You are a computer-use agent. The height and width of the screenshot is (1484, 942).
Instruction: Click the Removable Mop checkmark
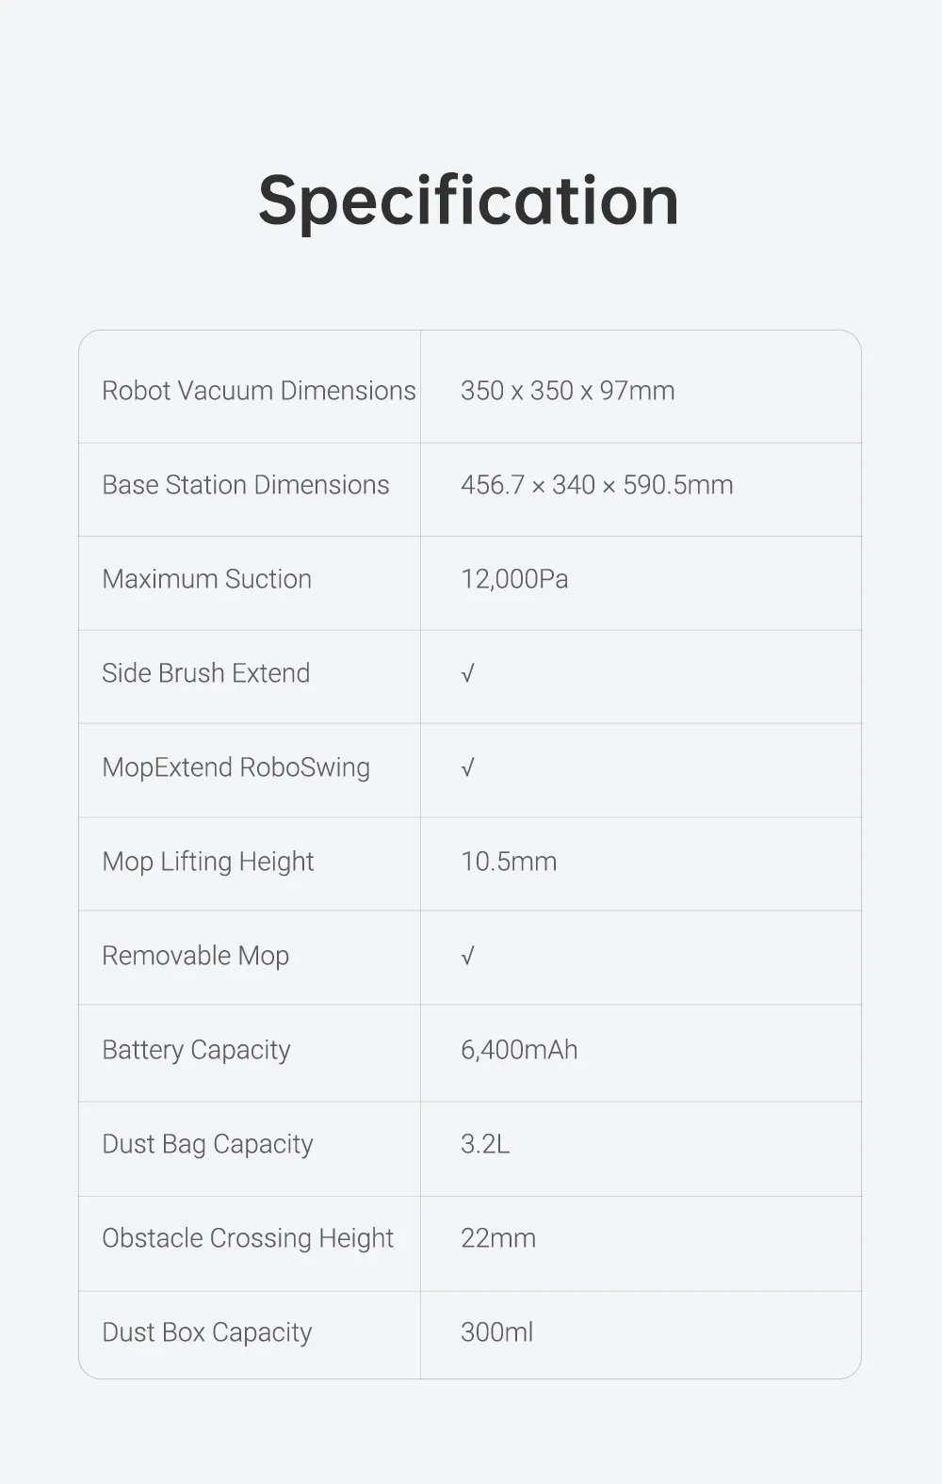[x=467, y=956]
